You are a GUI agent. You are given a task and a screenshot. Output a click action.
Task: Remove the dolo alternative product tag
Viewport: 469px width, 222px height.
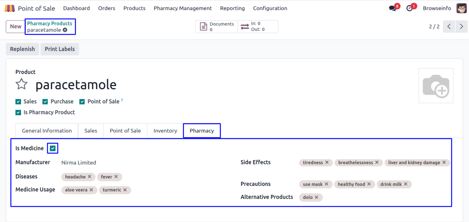(316, 197)
